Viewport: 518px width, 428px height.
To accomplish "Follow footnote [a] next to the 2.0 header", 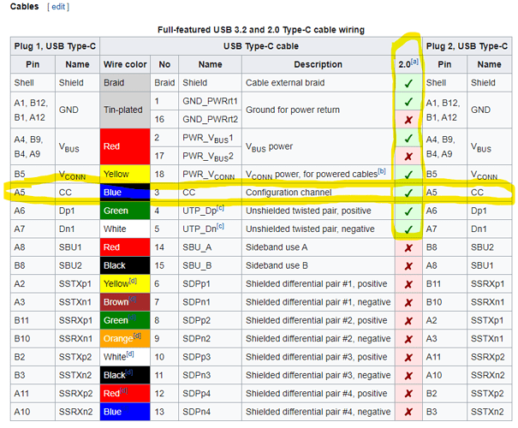I will point(414,62).
